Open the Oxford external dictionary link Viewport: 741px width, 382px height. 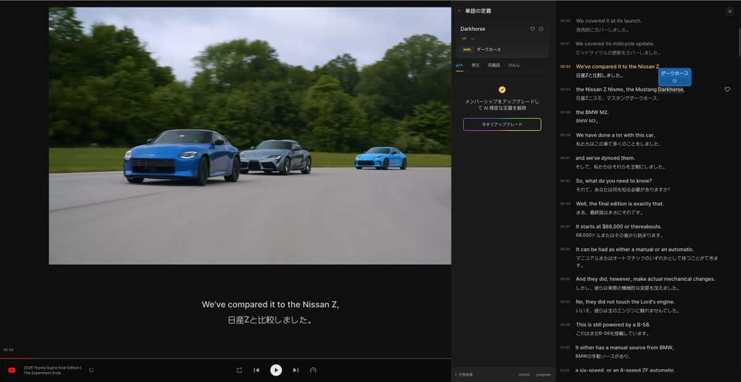tap(524, 375)
